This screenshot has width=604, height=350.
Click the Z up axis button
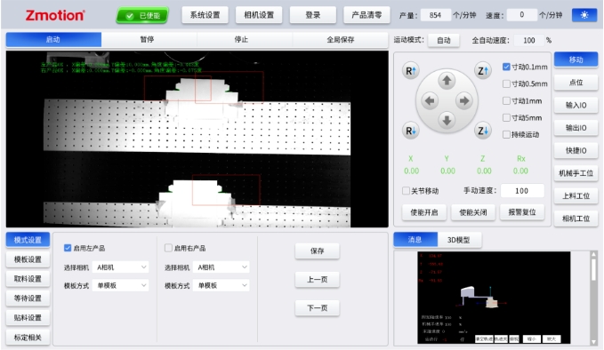point(483,71)
